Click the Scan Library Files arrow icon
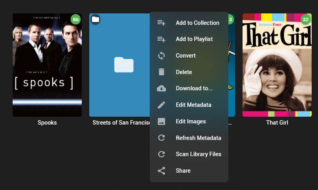The height and width of the screenshot is (190, 318). pyautogui.click(x=162, y=154)
